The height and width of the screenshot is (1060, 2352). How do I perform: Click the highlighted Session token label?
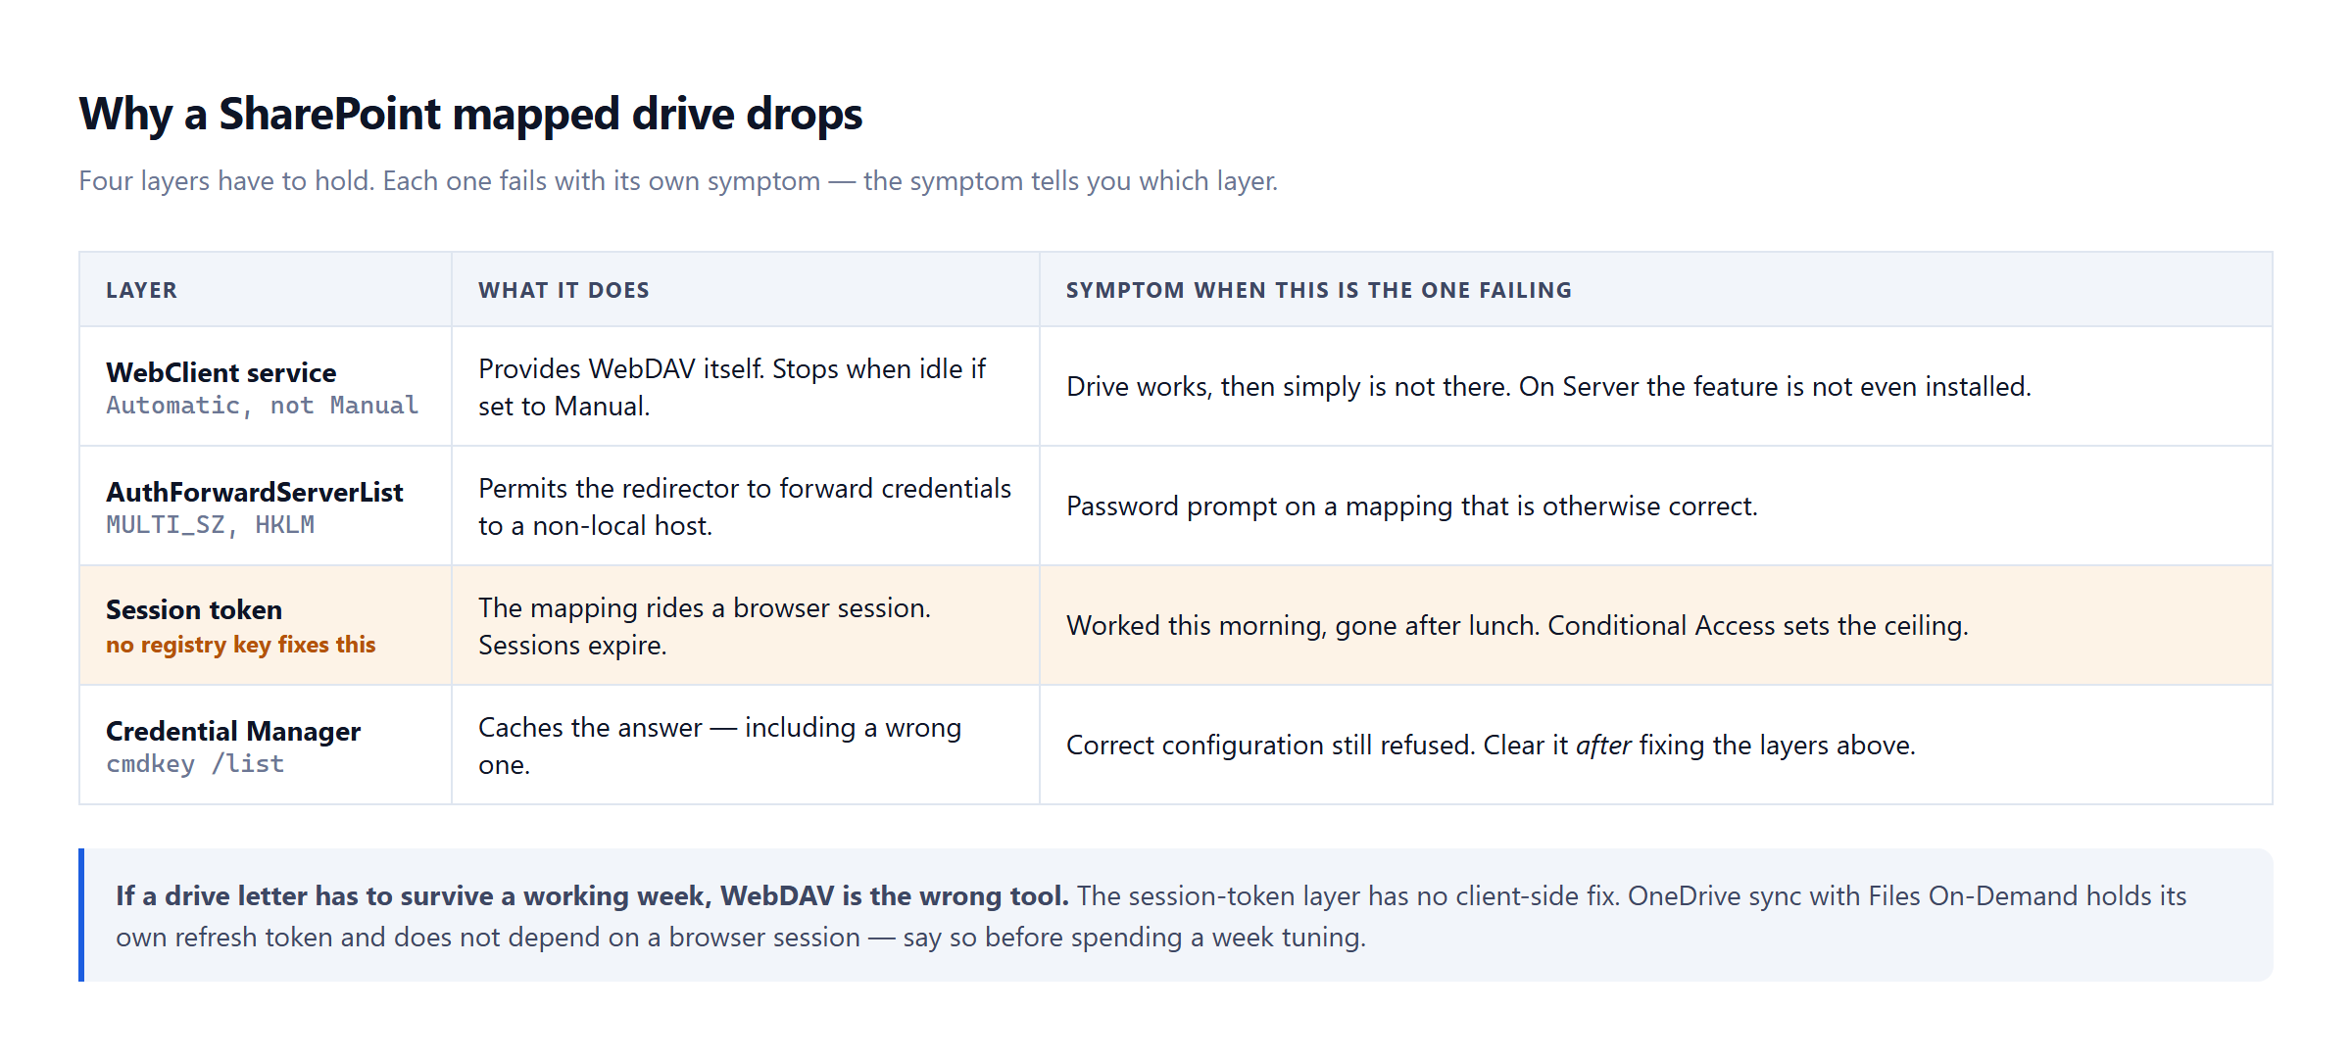[x=193, y=609]
